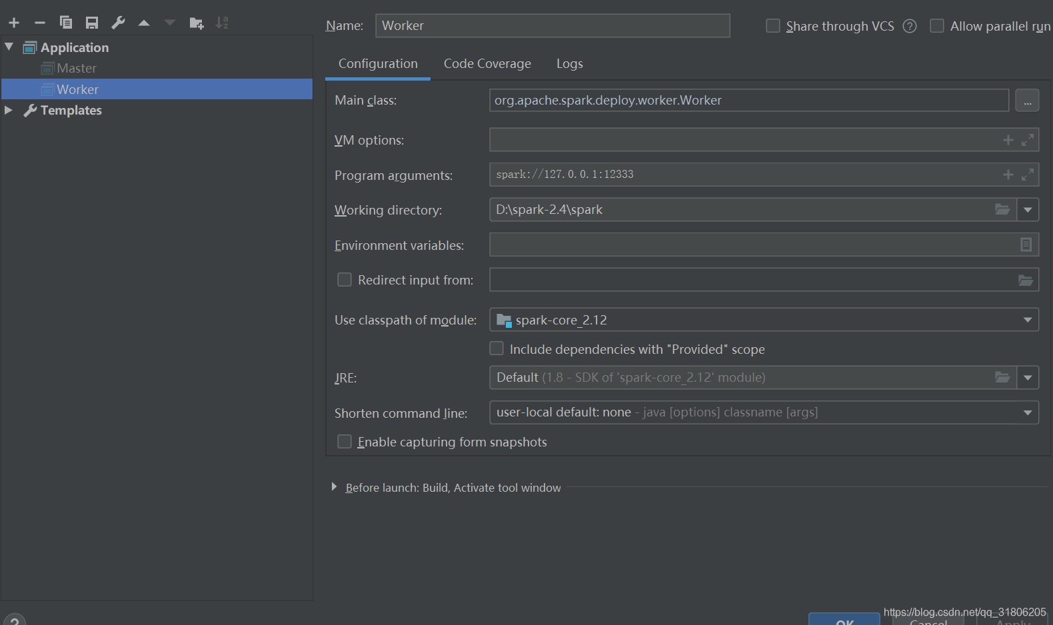Viewport: 1053px width, 625px height.
Task: Enable Allow parallel run checkbox
Action: coord(937,26)
